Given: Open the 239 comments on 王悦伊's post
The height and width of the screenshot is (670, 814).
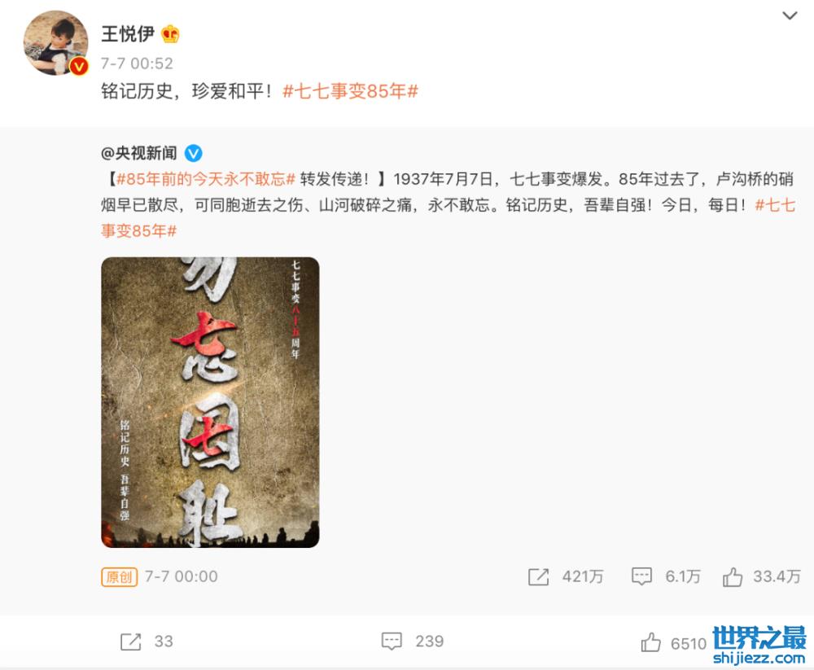Looking at the screenshot, I should [x=413, y=641].
